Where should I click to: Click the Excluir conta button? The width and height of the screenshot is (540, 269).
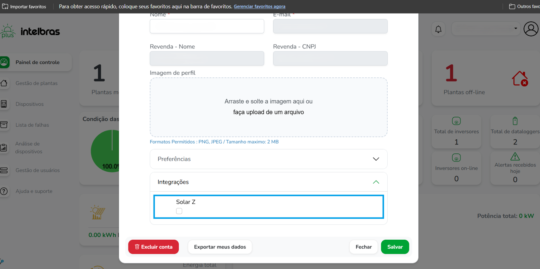click(x=153, y=247)
